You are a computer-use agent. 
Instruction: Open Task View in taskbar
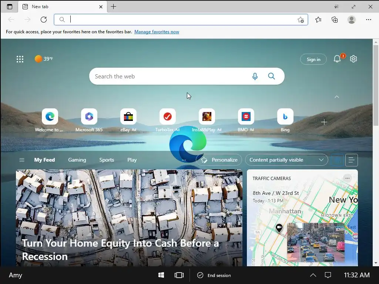[179, 275]
